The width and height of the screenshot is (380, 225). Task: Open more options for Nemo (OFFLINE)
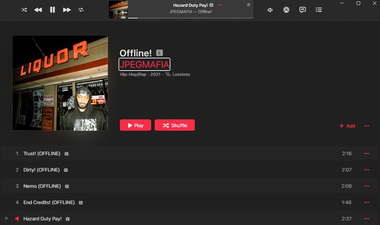[367, 186]
